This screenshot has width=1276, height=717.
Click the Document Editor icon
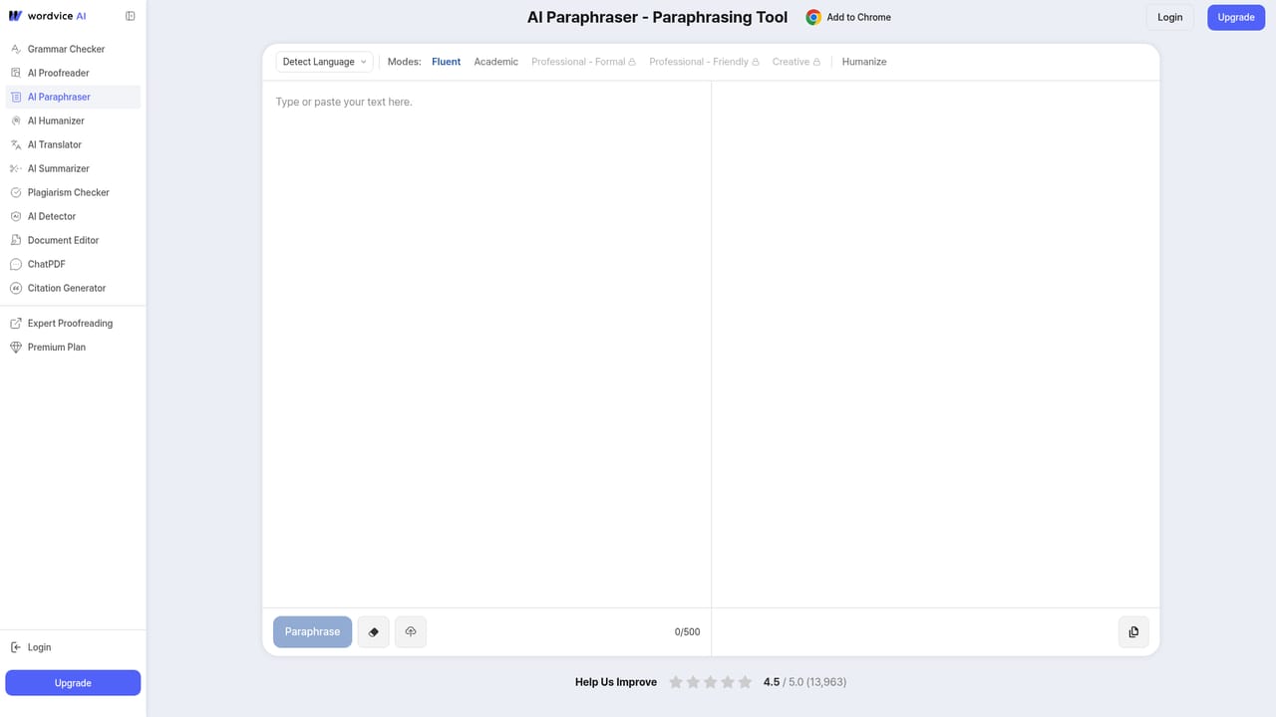pyautogui.click(x=16, y=240)
